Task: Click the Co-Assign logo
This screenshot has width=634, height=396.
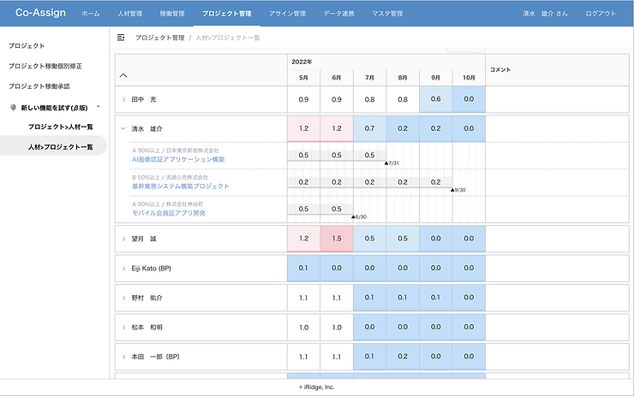Action: pyautogui.click(x=40, y=13)
